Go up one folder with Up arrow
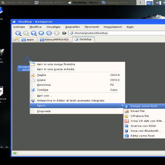This screenshot has width=165, height=165. pos(33,33)
